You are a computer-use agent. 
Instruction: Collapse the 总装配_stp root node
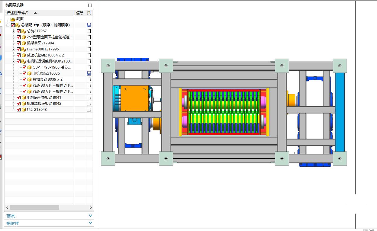(8, 25)
